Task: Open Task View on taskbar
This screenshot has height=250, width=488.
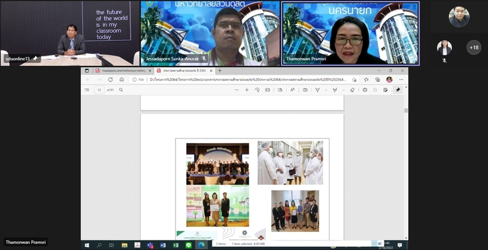Action: point(111,245)
